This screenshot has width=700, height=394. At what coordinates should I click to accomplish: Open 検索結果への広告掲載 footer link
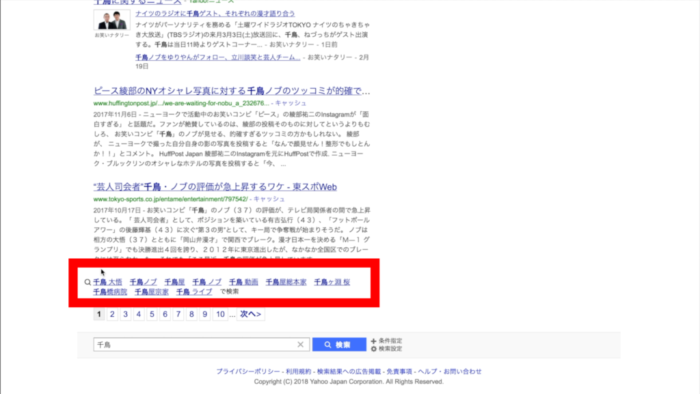(x=349, y=371)
